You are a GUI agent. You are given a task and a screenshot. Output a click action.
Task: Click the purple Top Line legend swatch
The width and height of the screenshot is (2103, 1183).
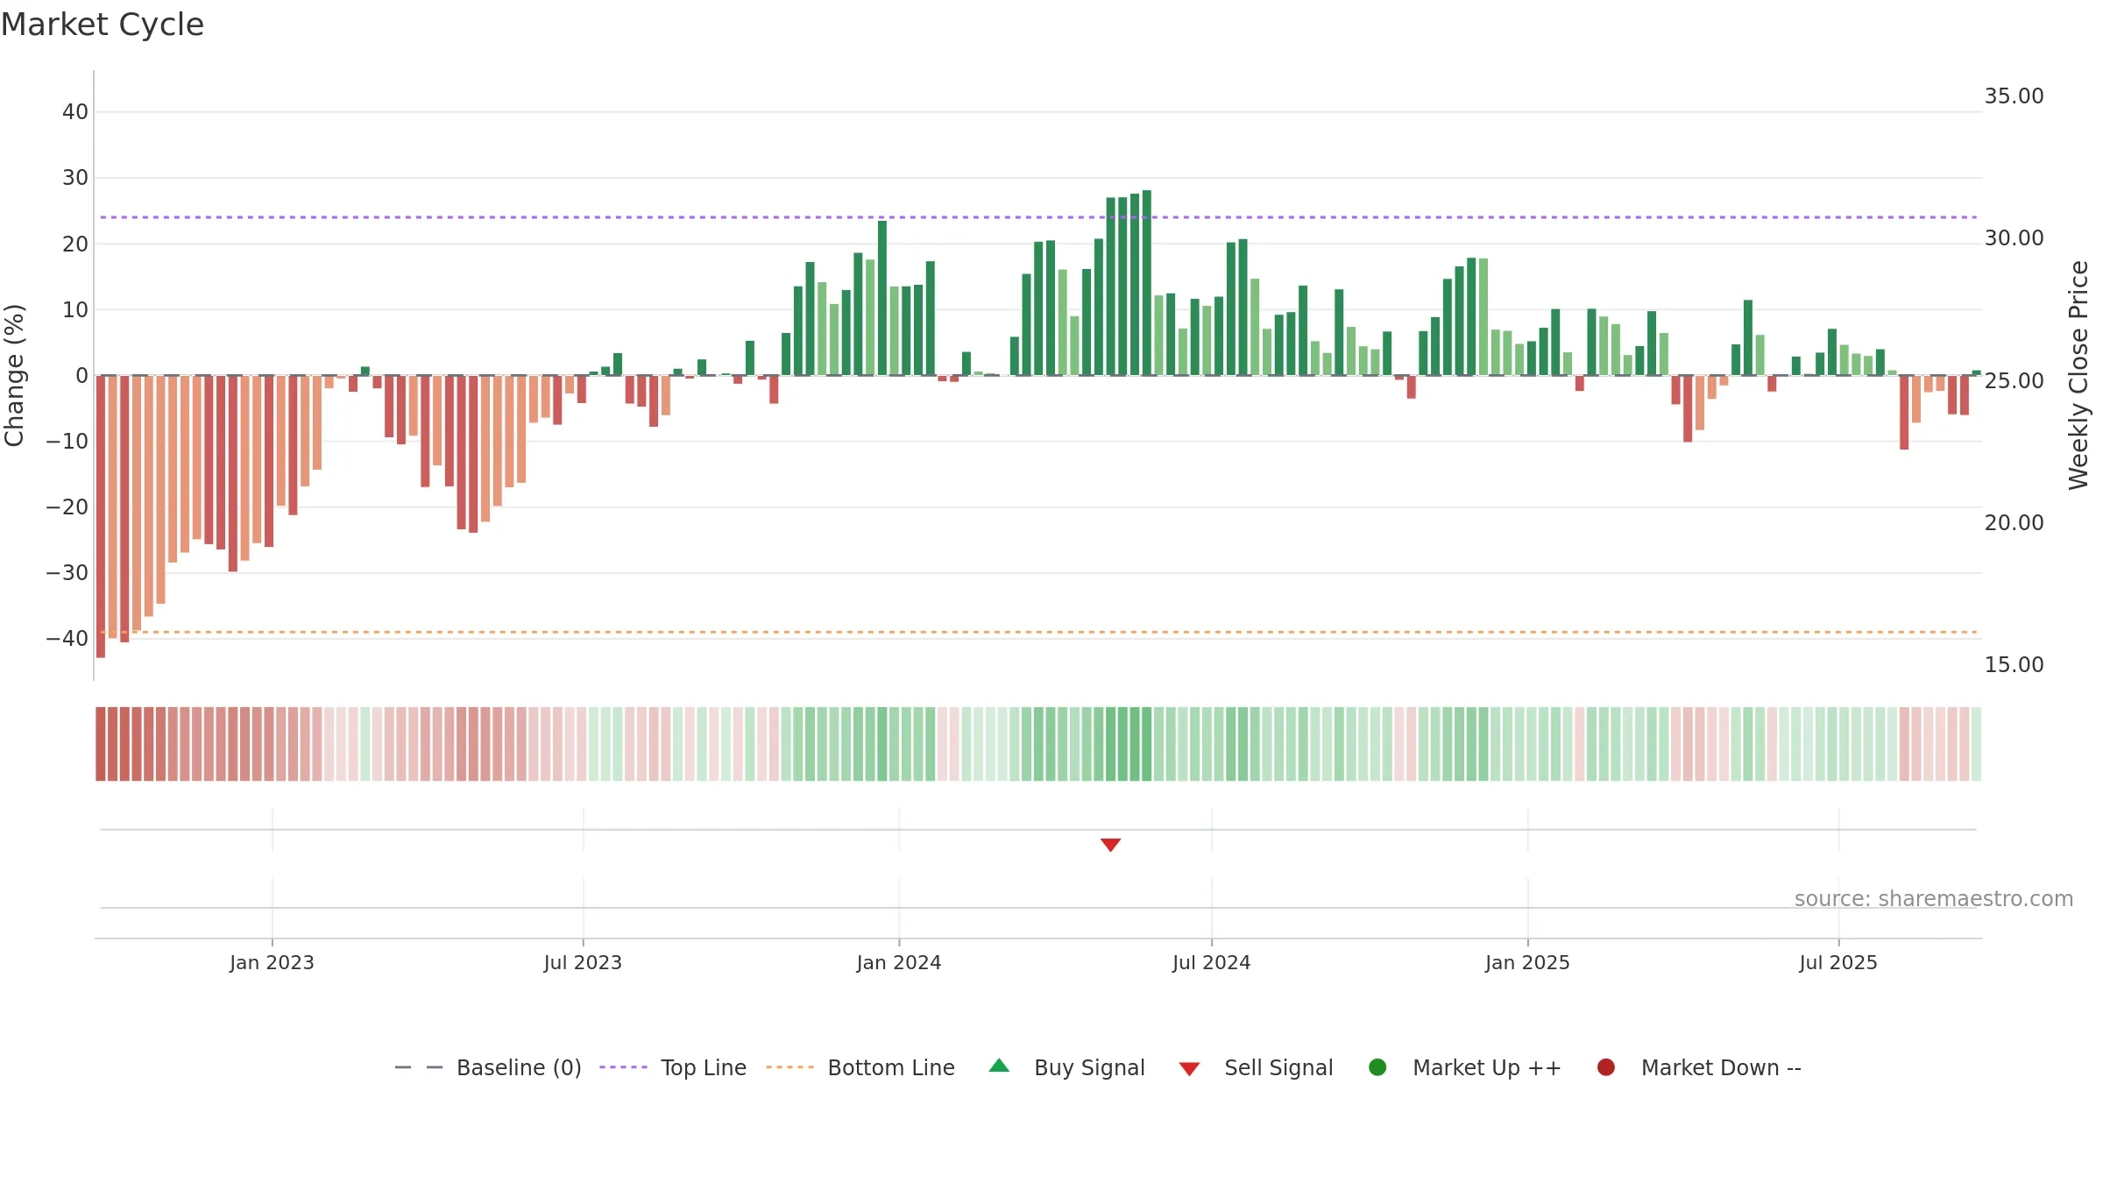(x=623, y=1067)
